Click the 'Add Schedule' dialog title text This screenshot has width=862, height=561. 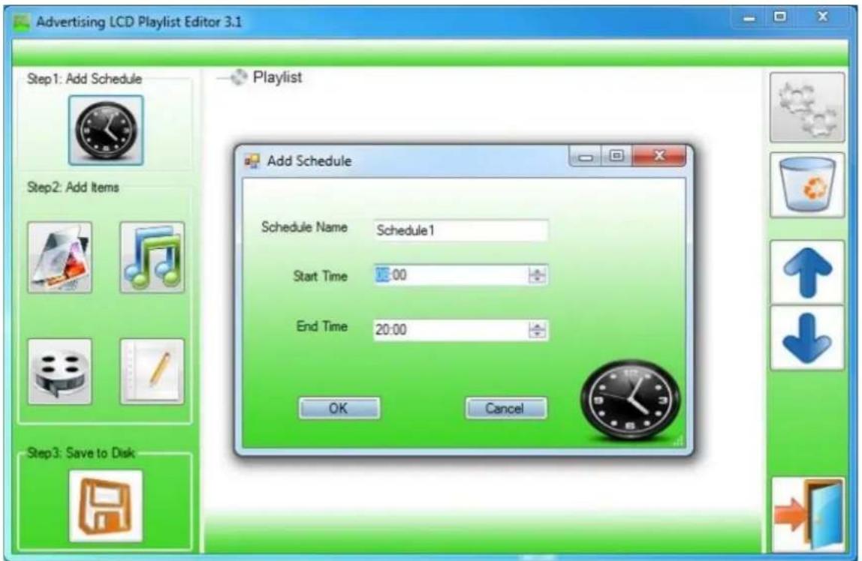tap(309, 160)
